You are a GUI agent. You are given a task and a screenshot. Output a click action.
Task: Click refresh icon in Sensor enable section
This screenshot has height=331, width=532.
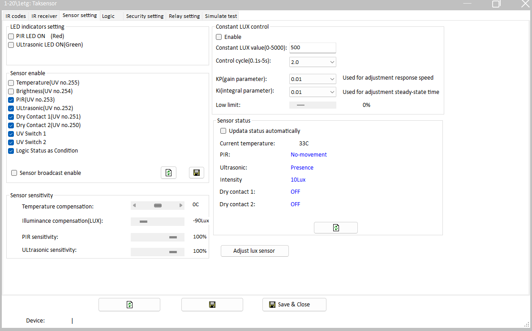pos(168,173)
